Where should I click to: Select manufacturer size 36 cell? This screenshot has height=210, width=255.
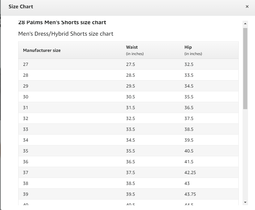coord(26,162)
